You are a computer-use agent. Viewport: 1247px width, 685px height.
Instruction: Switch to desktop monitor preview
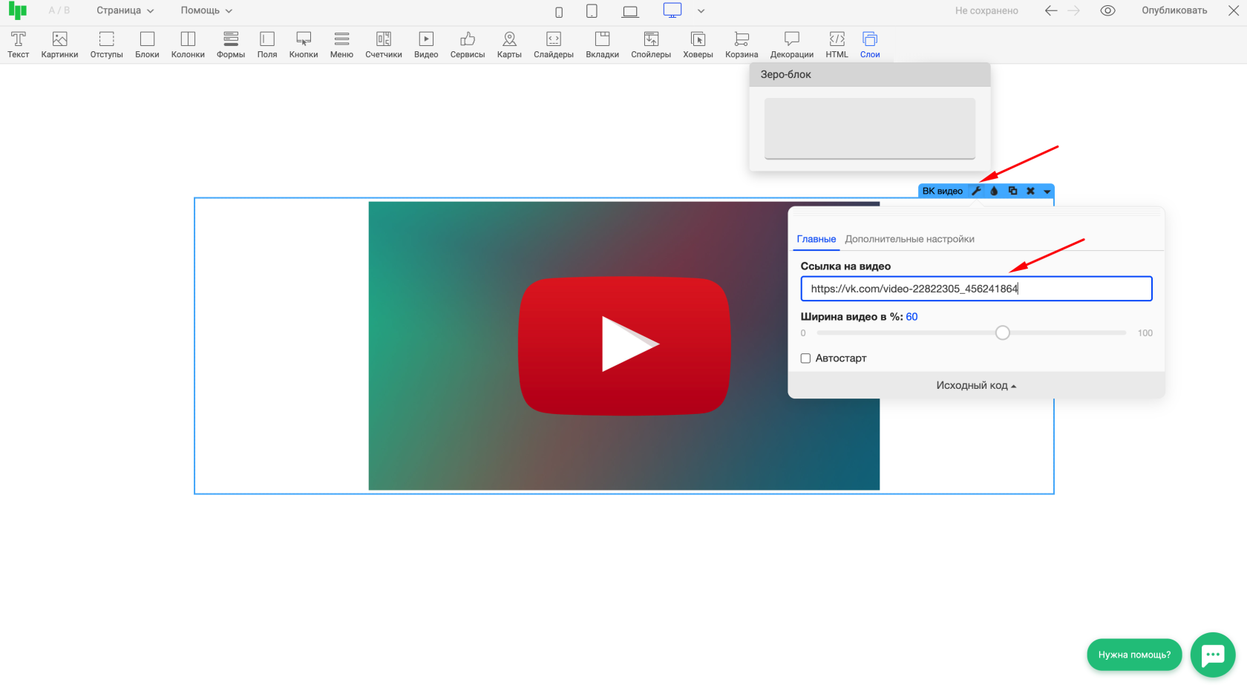[672, 10]
